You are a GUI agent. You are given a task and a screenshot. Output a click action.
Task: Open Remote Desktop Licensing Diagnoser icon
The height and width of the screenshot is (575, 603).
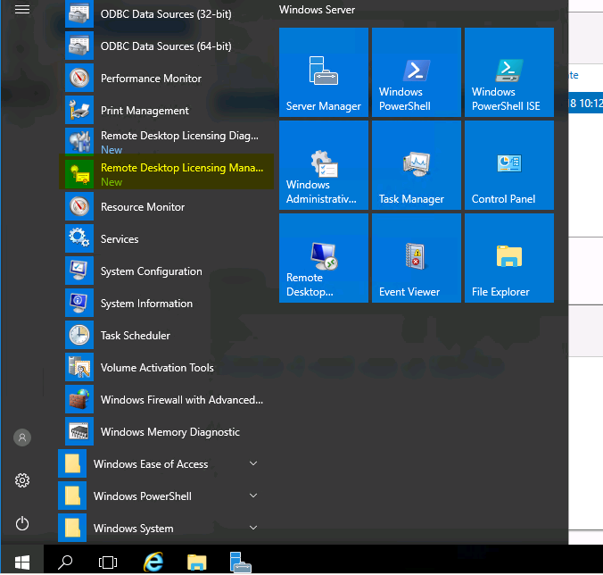79,142
